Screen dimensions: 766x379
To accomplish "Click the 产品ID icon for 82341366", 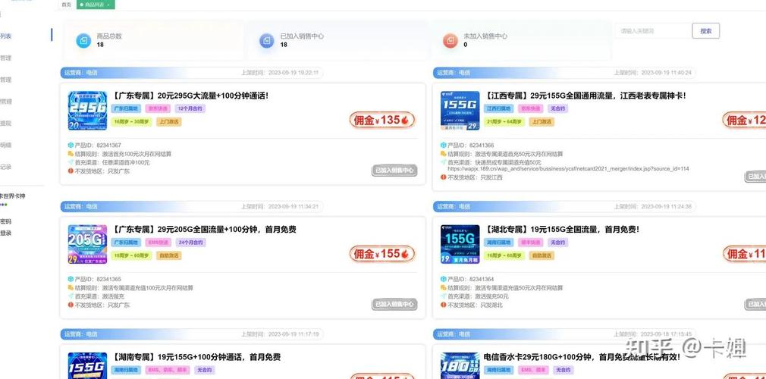I will click(x=444, y=146).
